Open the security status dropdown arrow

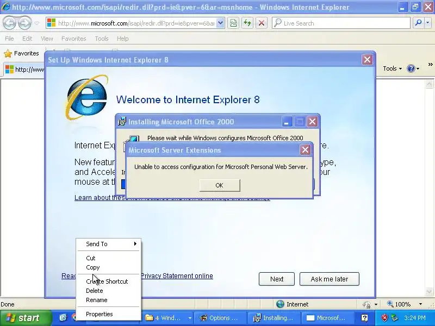pyautogui.click(x=376, y=304)
